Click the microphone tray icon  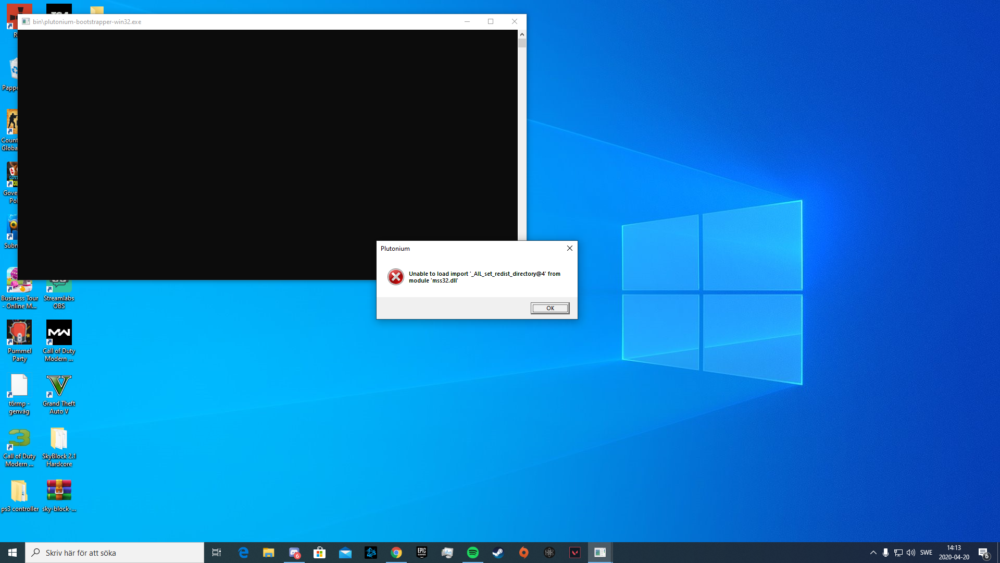(885, 553)
